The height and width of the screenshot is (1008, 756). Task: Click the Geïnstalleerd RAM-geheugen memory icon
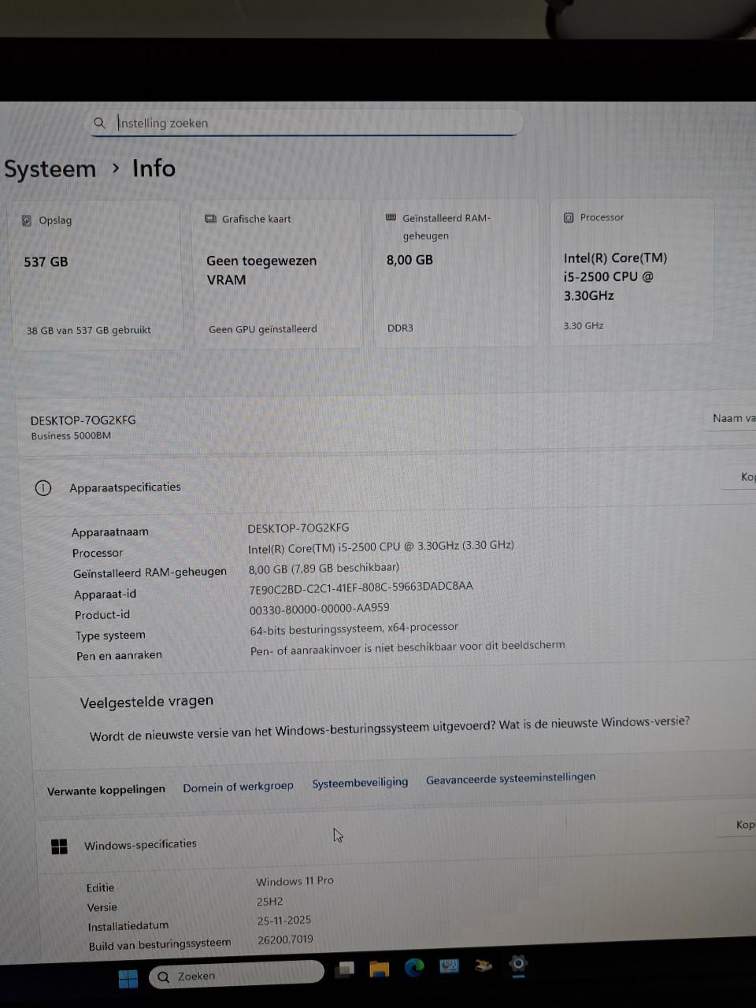coord(391,217)
